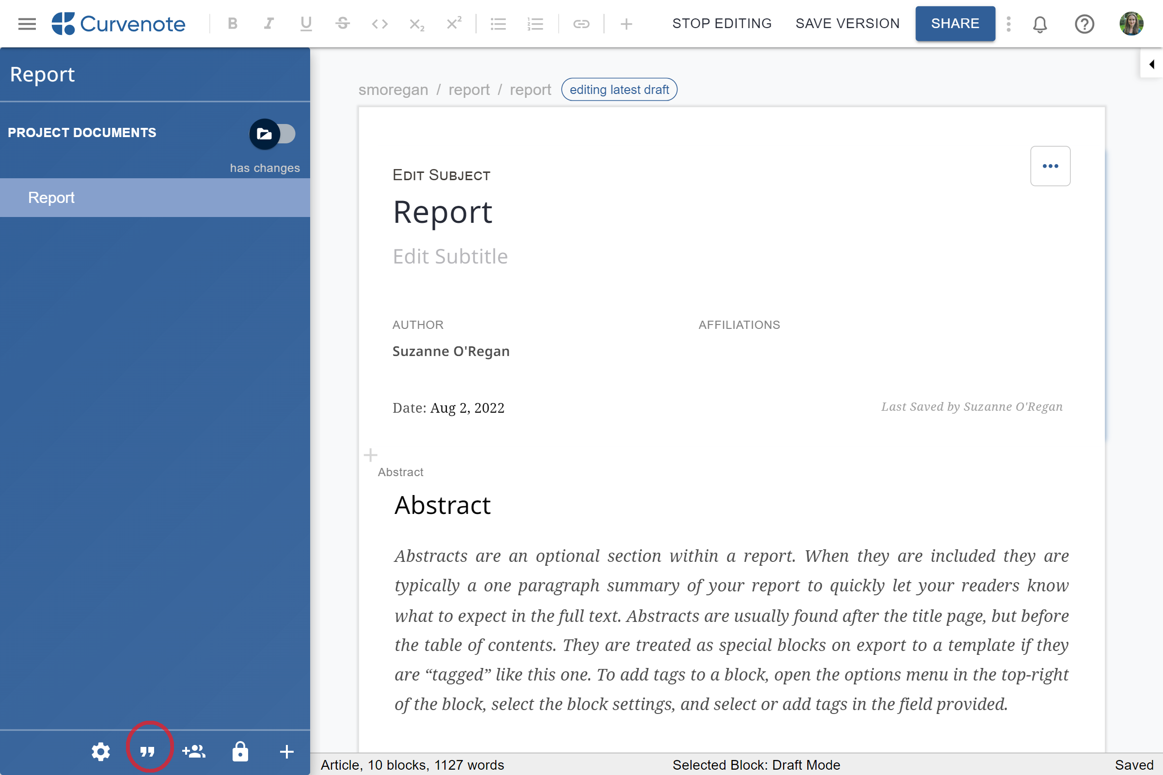
Task: Apply subscript formatting
Action: pos(416,23)
